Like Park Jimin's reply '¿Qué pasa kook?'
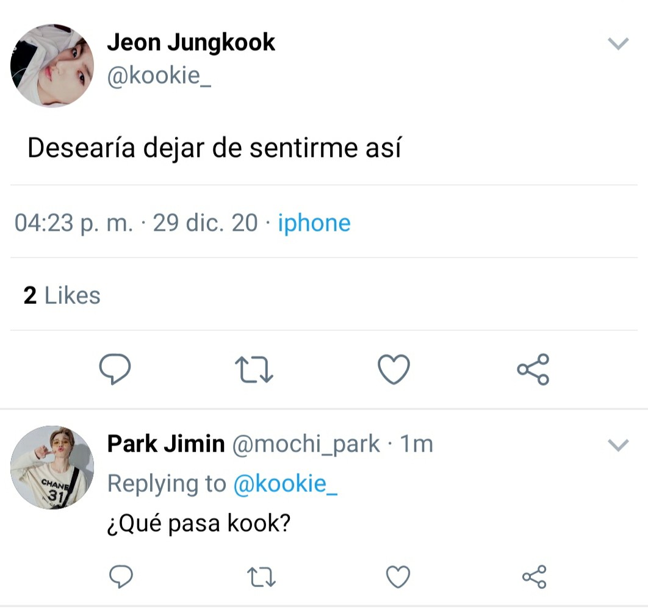 (x=398, y=576)
